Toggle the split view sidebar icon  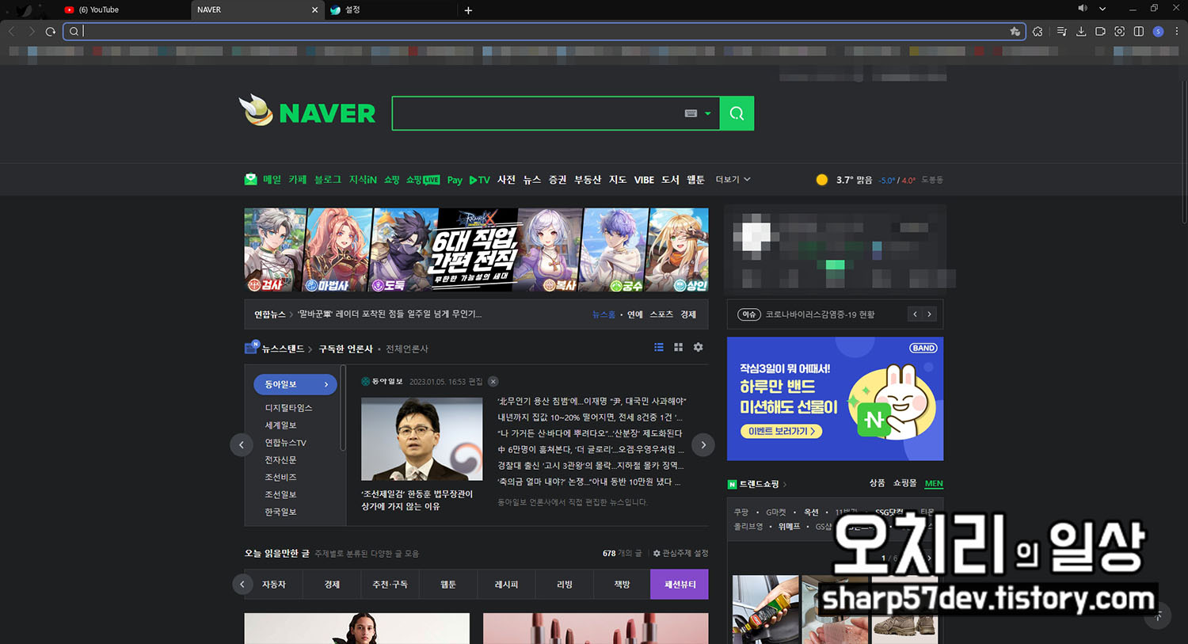1139,32
